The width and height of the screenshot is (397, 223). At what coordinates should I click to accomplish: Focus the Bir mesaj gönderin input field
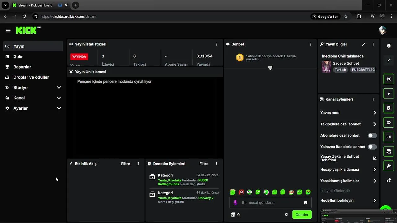tap(270, 203)
